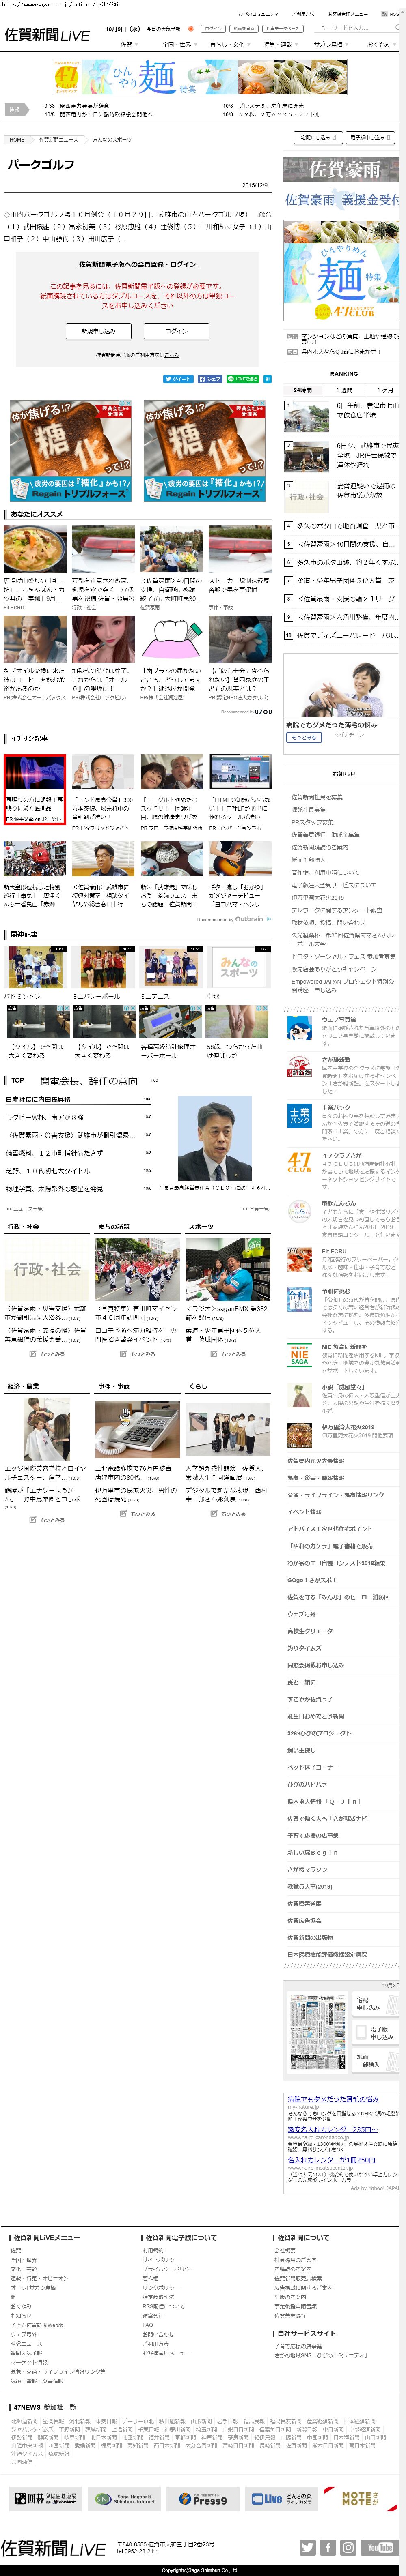This screenshot has width=406, height=2576.
Task: Open the 士業バンク sidebar item
Action: click(342, 1123)
